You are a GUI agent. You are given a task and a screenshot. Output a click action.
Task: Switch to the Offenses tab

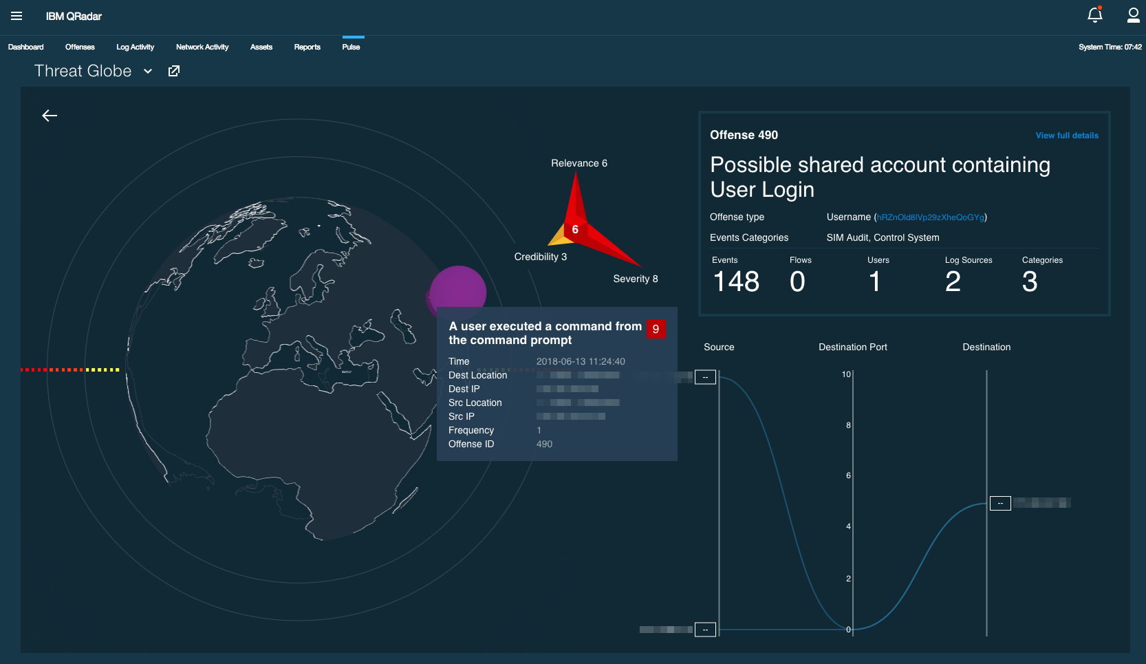80,47
